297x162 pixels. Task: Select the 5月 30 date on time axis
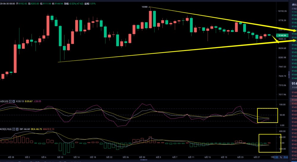click(x=142, y=157)
